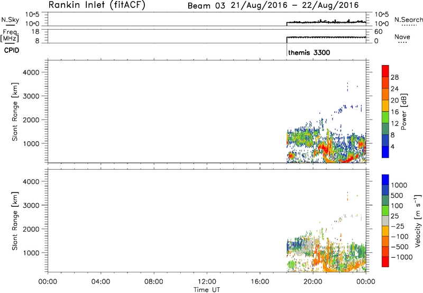
Task: Click the red top segment of Power colorbar
Action: [385, 71]
